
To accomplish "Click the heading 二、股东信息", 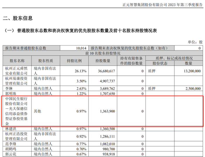I will pos(18,18).
